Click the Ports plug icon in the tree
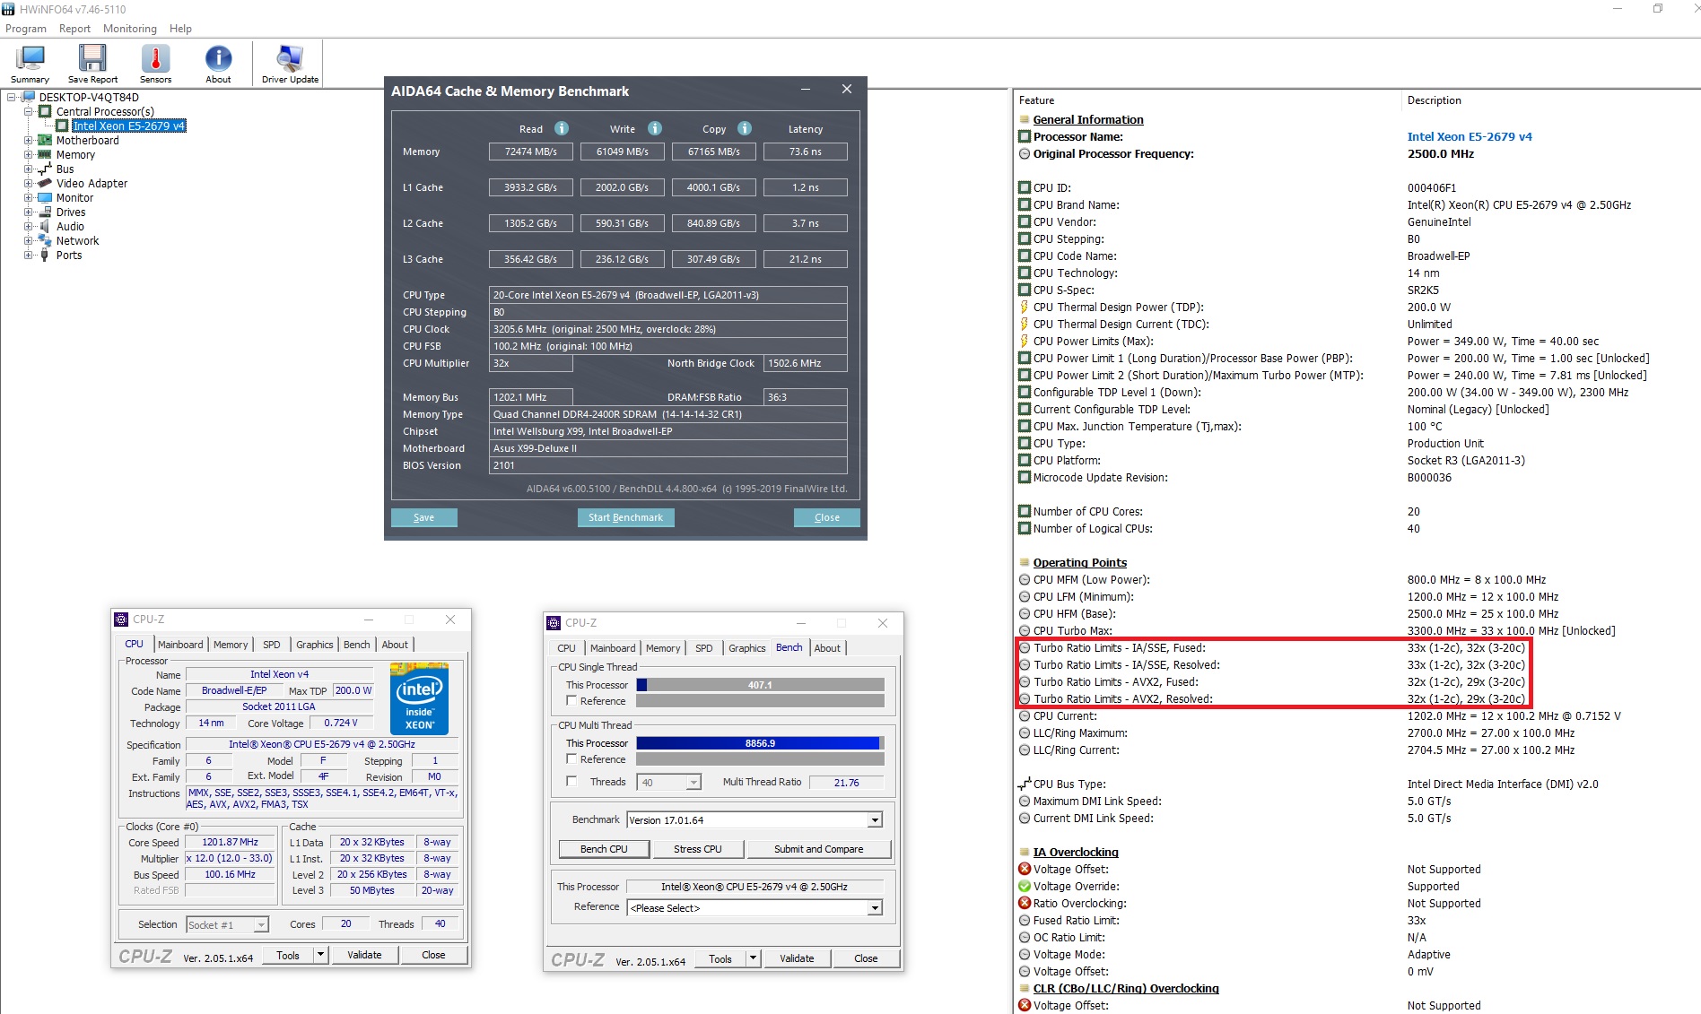The height and width of the screenshot is (1014, 1701). (45, 256)
